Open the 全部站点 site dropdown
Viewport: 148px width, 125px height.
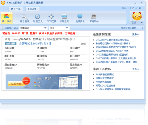click(33, 28)
